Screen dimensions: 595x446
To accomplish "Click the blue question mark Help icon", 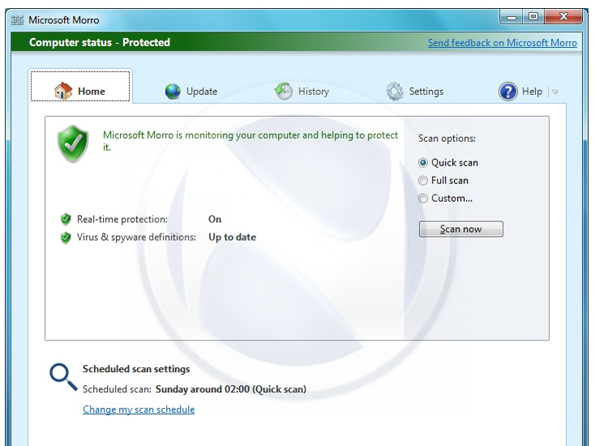I will point(507,92).
